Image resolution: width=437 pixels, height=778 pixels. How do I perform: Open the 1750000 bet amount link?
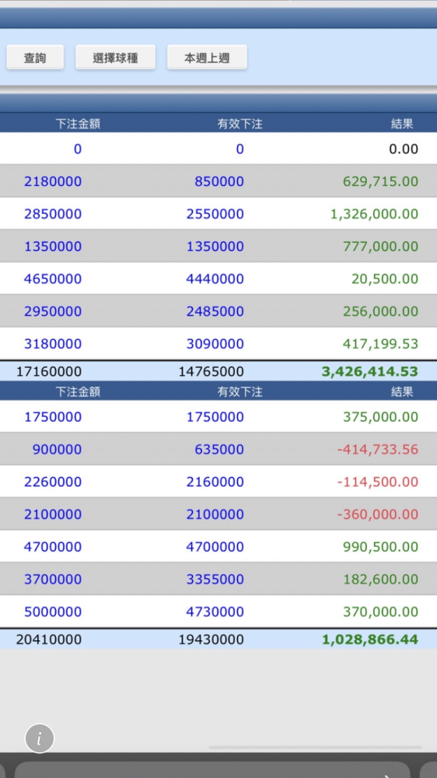53,417
